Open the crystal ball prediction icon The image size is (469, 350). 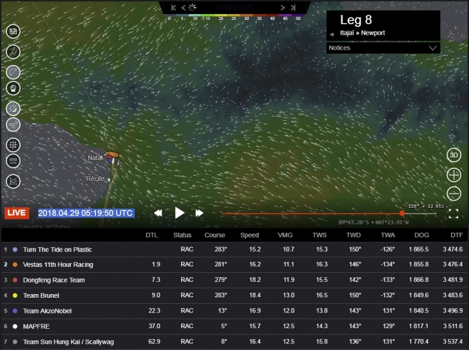click(13, 88)
